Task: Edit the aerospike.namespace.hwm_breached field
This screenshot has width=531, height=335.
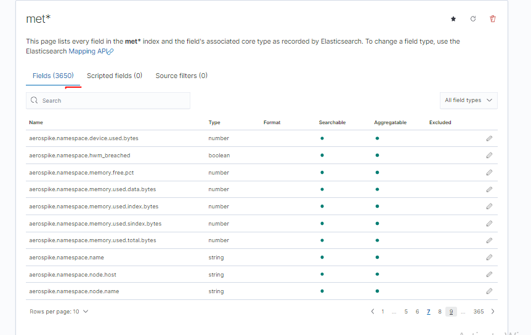Action: tap(489, 156)
